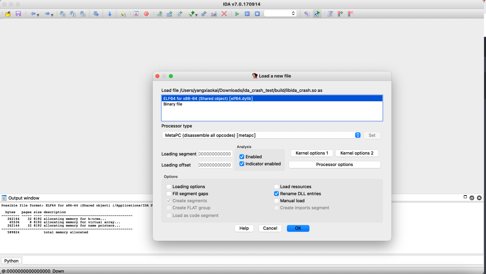Enable Manual load checkbox
Screen dimensions: 486x274
pos(276,201)
